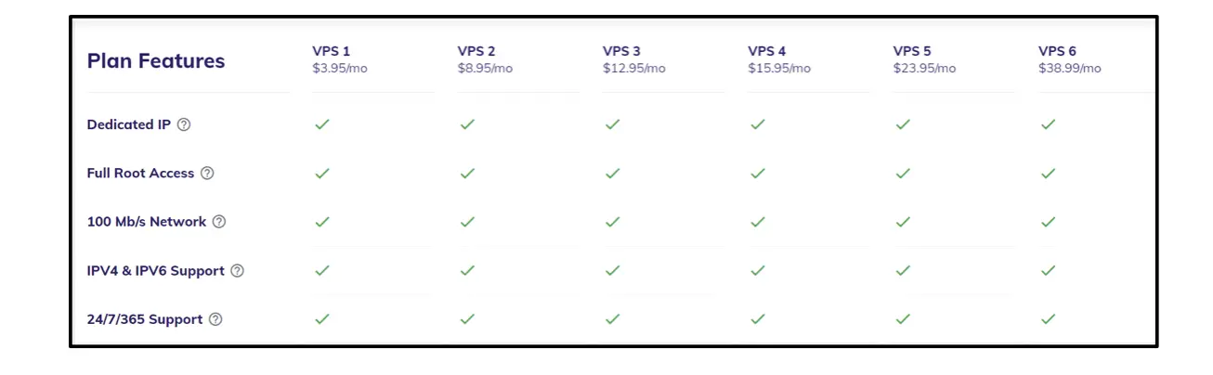Select the VPS 1 plan column header
This screenshot has height=375, width=1213.
click(332, 51)
